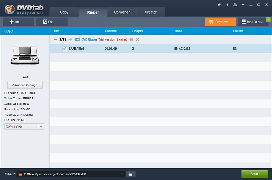Viewport: 272px width, 180px height.
Task: Click the DVDFab mascot logo
Action: [x=10, y=9]
